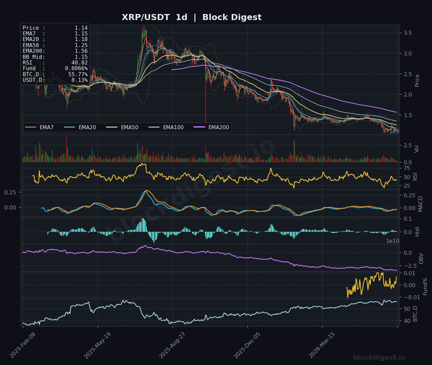Image resolution: width=432 pixels, height=365 pixels.
Task: Click the USDT.D 8.13% row
Action: tap(55, 80)
